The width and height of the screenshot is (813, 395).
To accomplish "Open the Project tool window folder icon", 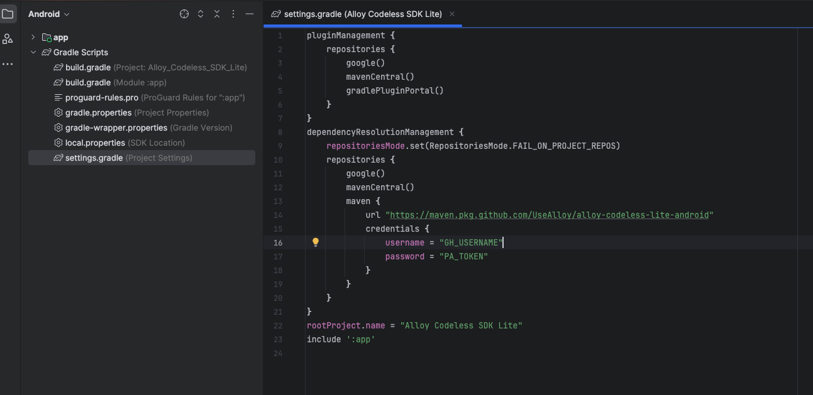I will pyautogui.click(x=8, y=14).
